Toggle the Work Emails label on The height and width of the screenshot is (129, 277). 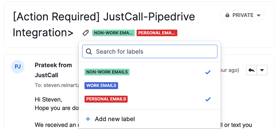tap(150, 86)
